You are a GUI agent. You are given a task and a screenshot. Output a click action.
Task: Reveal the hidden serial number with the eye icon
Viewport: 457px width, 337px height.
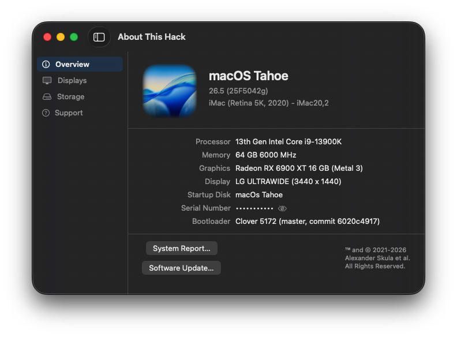click(x=282, y=208)
